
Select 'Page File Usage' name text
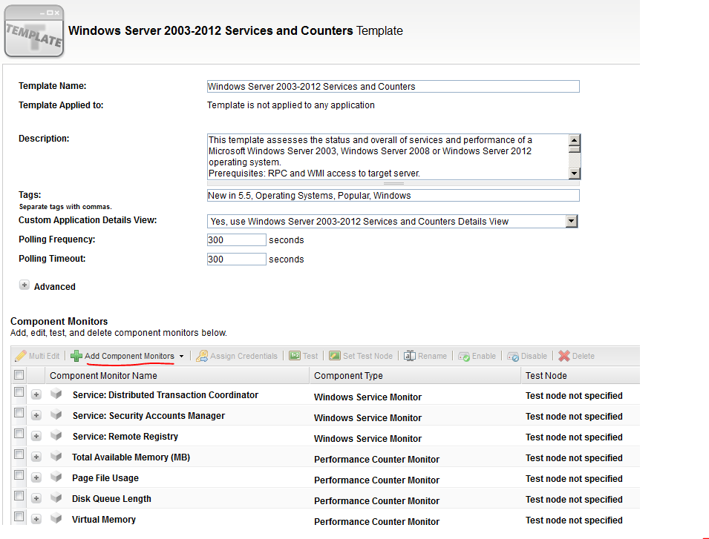click(x=105, y=478)
